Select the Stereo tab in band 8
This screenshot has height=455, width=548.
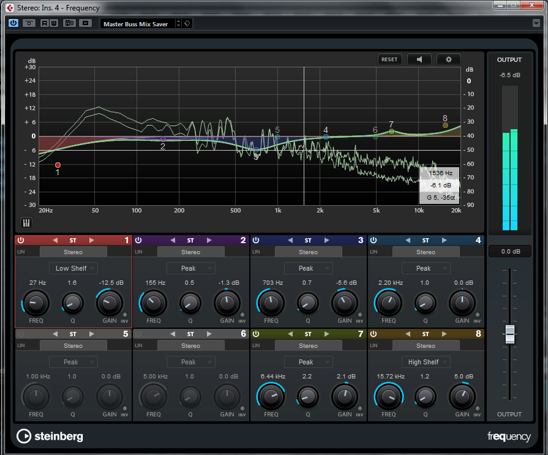(426, 345)
